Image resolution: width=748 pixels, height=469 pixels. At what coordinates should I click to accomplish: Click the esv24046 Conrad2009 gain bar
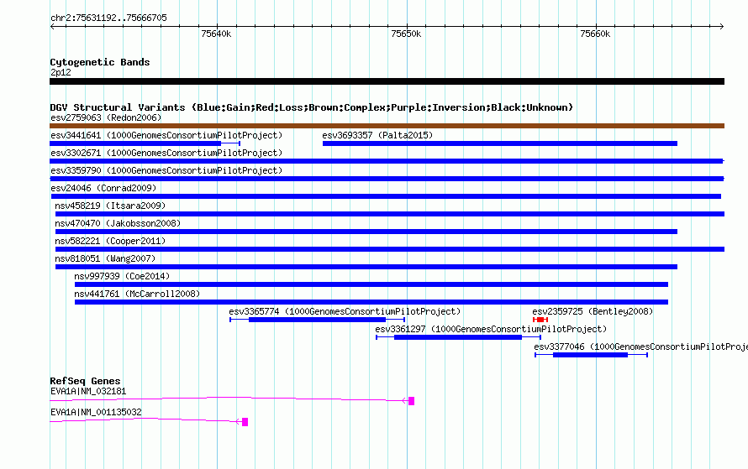(x=386, y=196)
